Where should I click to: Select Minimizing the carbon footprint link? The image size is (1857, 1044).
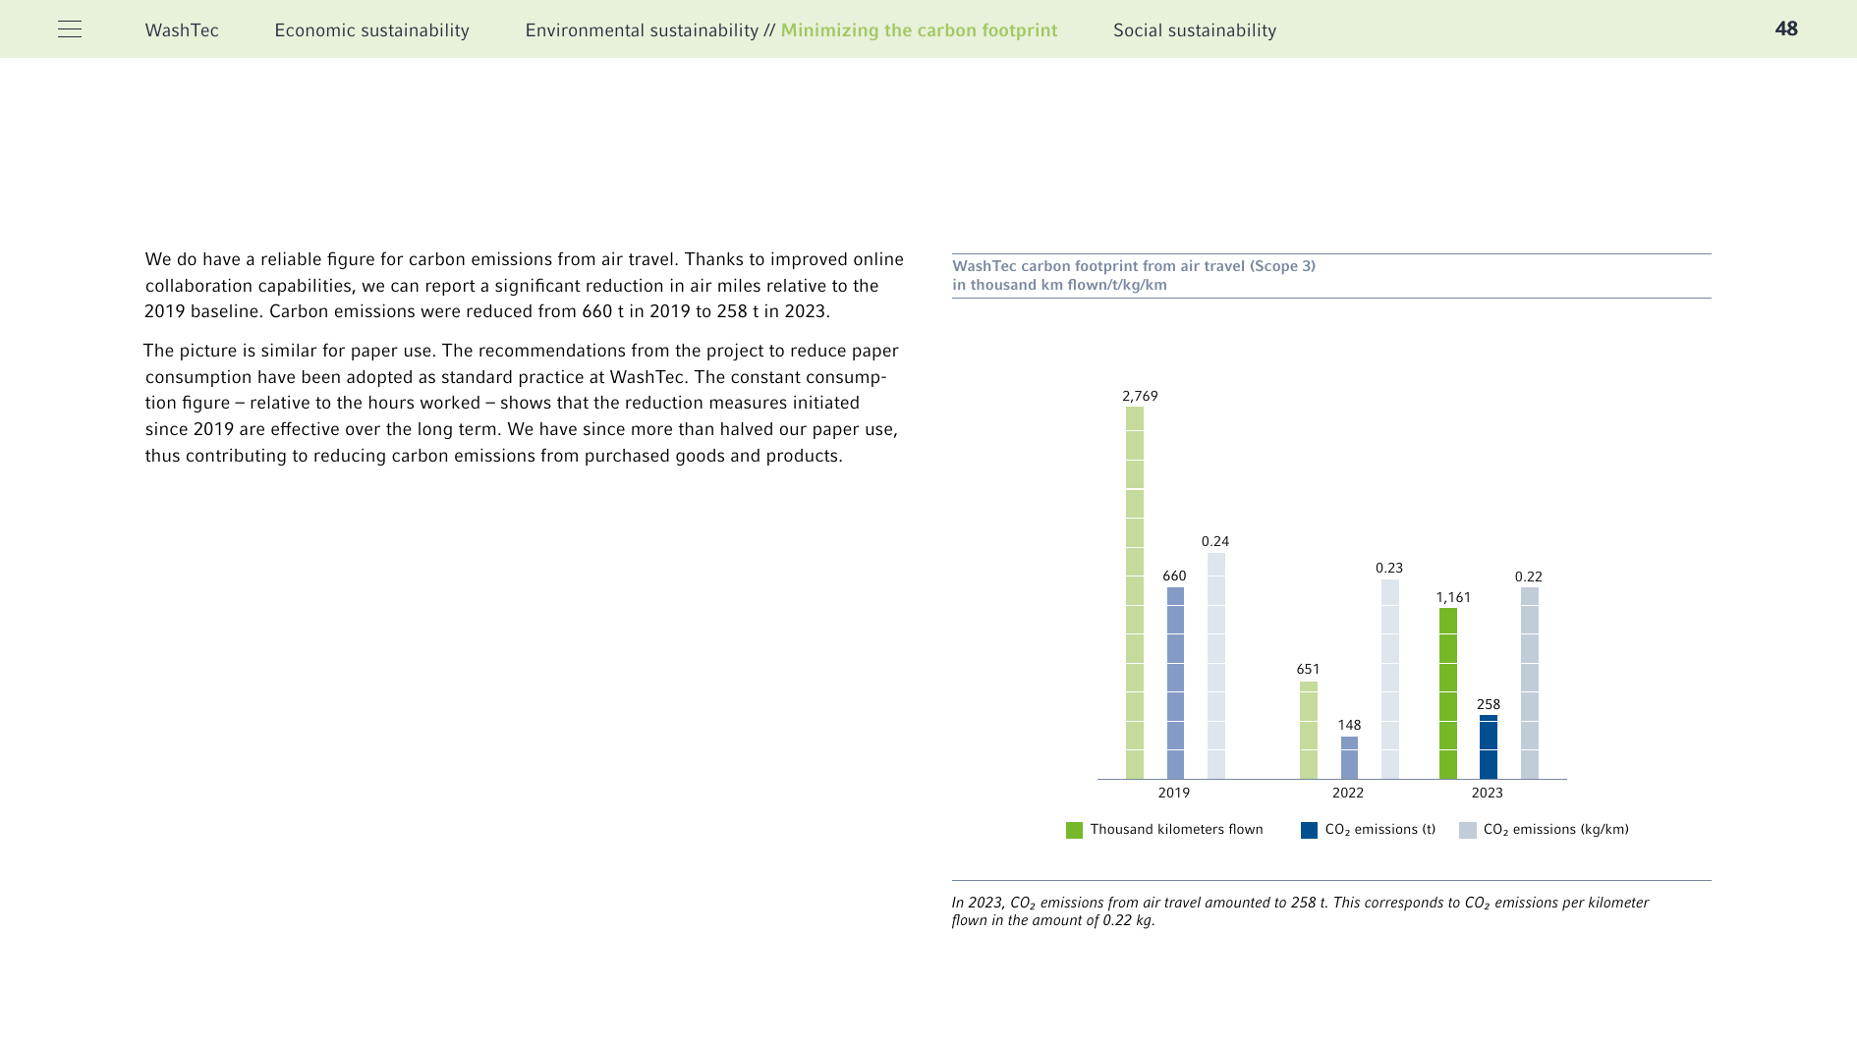[919, 30]
